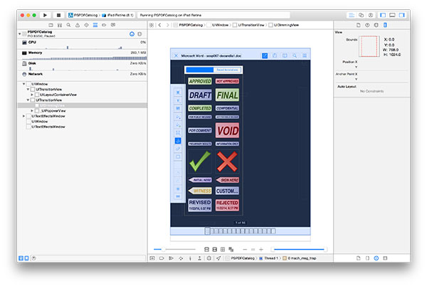Click the annotation edit icon in PDF toolbar
427x286 pixels.
pos(265,55)
